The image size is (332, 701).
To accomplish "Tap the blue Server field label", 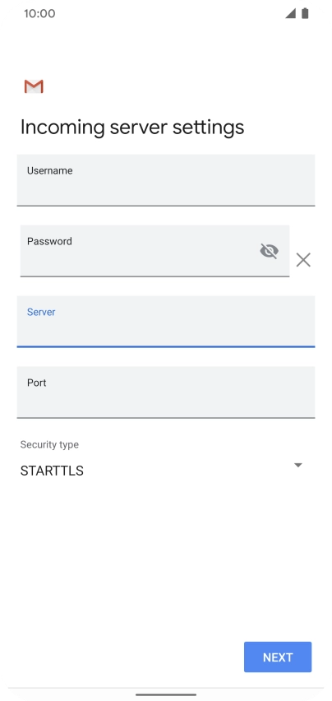I will (x=41, y=312).
